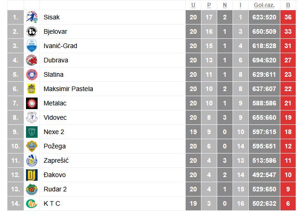Click the Sisak club logo
Image resolution: width=298 pixels, height=221 pixels.
point(32,17)
